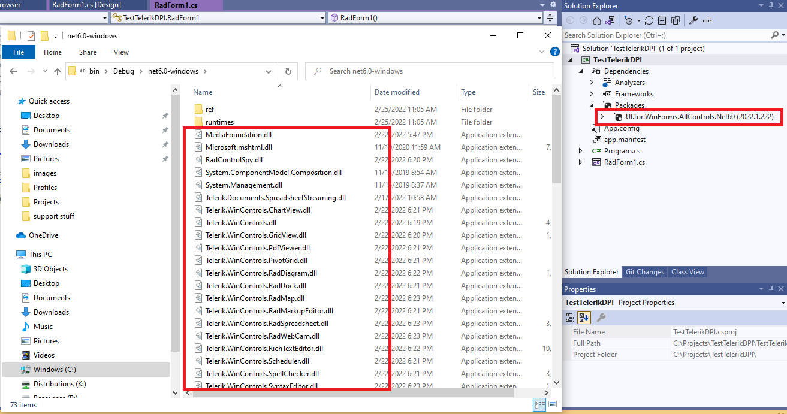787x414 pixels.
Task: Click 'bin' in the address breadcrumb
Action: pyautogui.click(x=94, y=71)
